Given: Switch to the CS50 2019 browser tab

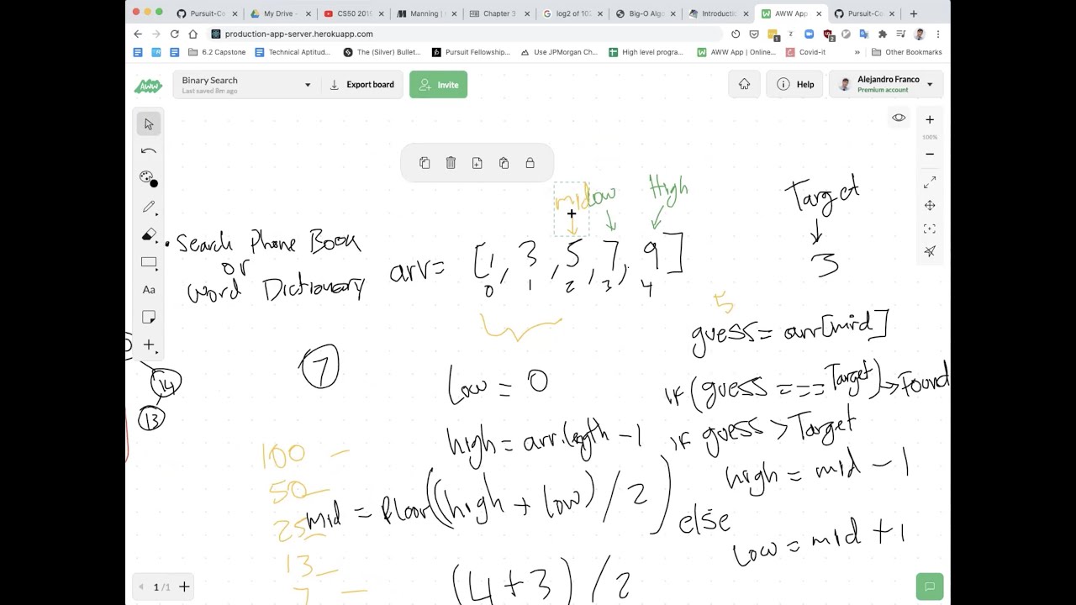Looking at the screenshot, I should pyautogui.click(x=354, y=13).
